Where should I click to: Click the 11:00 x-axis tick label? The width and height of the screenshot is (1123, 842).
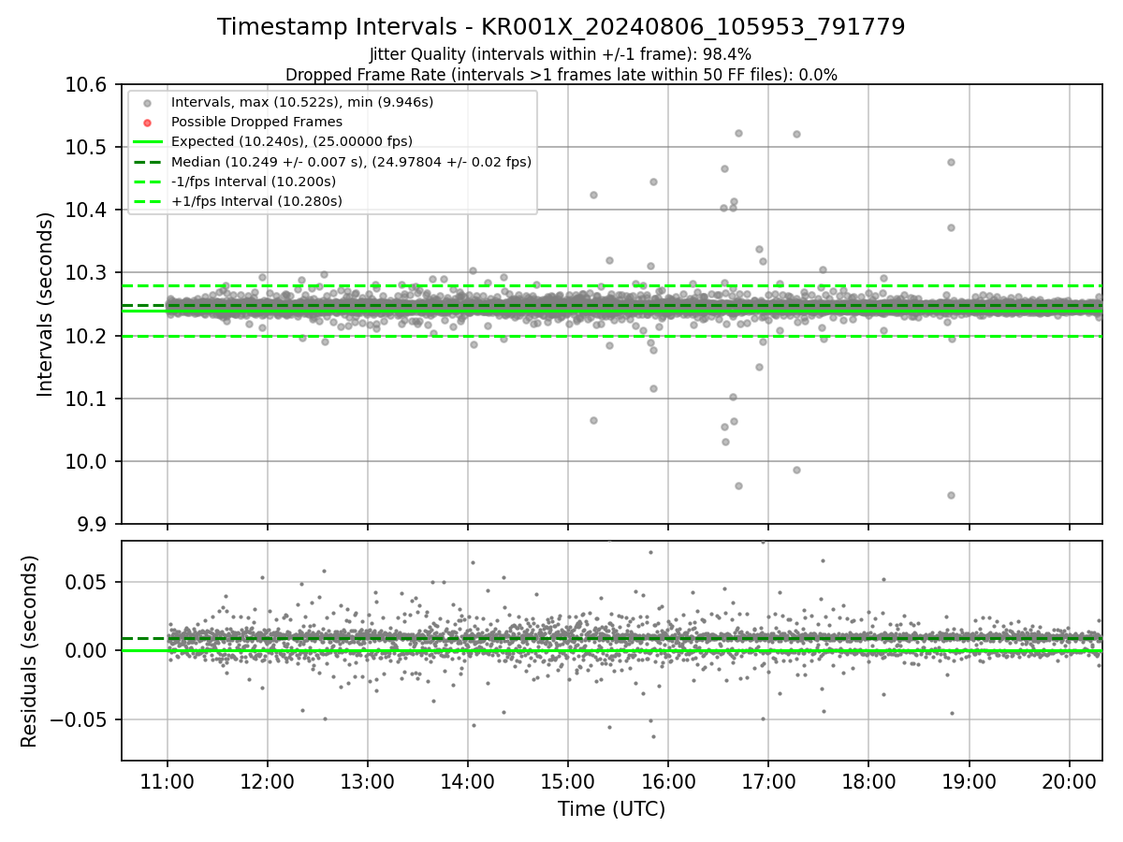pos(168,780)
